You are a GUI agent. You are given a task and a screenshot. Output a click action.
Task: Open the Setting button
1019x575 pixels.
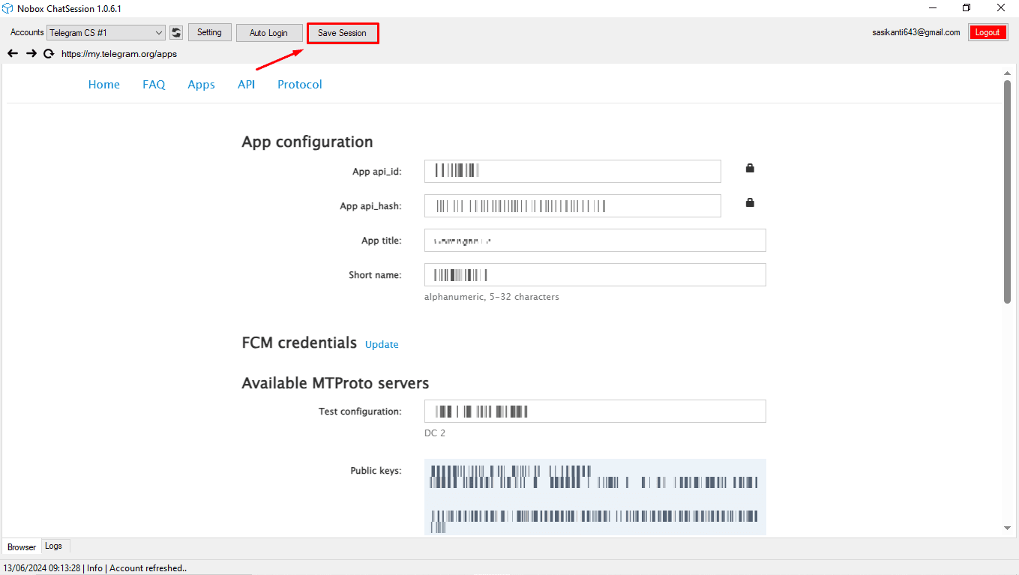209,32
